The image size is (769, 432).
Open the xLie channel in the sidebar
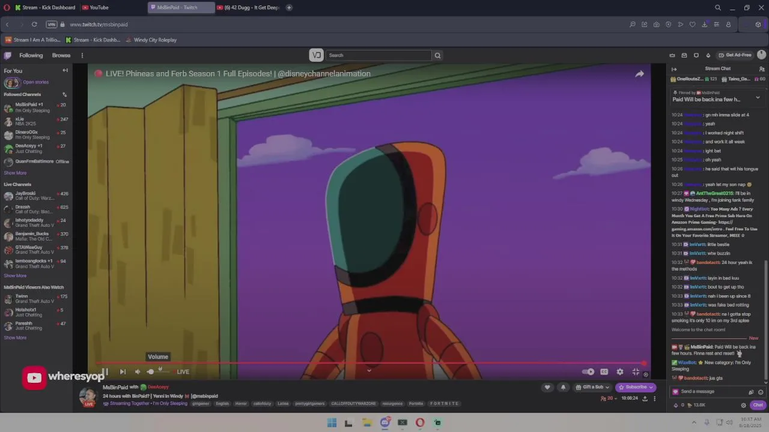coord(36,121)
